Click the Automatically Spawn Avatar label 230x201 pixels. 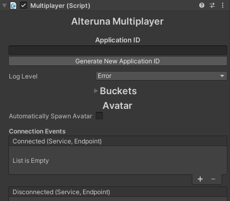tap(51, 116)
